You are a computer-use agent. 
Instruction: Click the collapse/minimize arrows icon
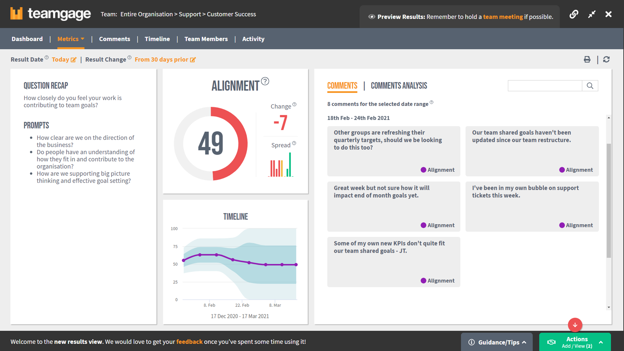click(591, 14)
